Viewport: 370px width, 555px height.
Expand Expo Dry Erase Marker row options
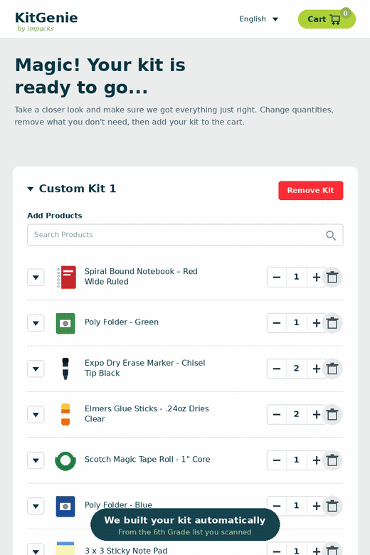(x=36, y=369)
